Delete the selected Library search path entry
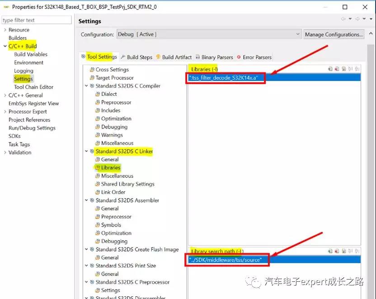The image size is (376, 299). point(337,251)
